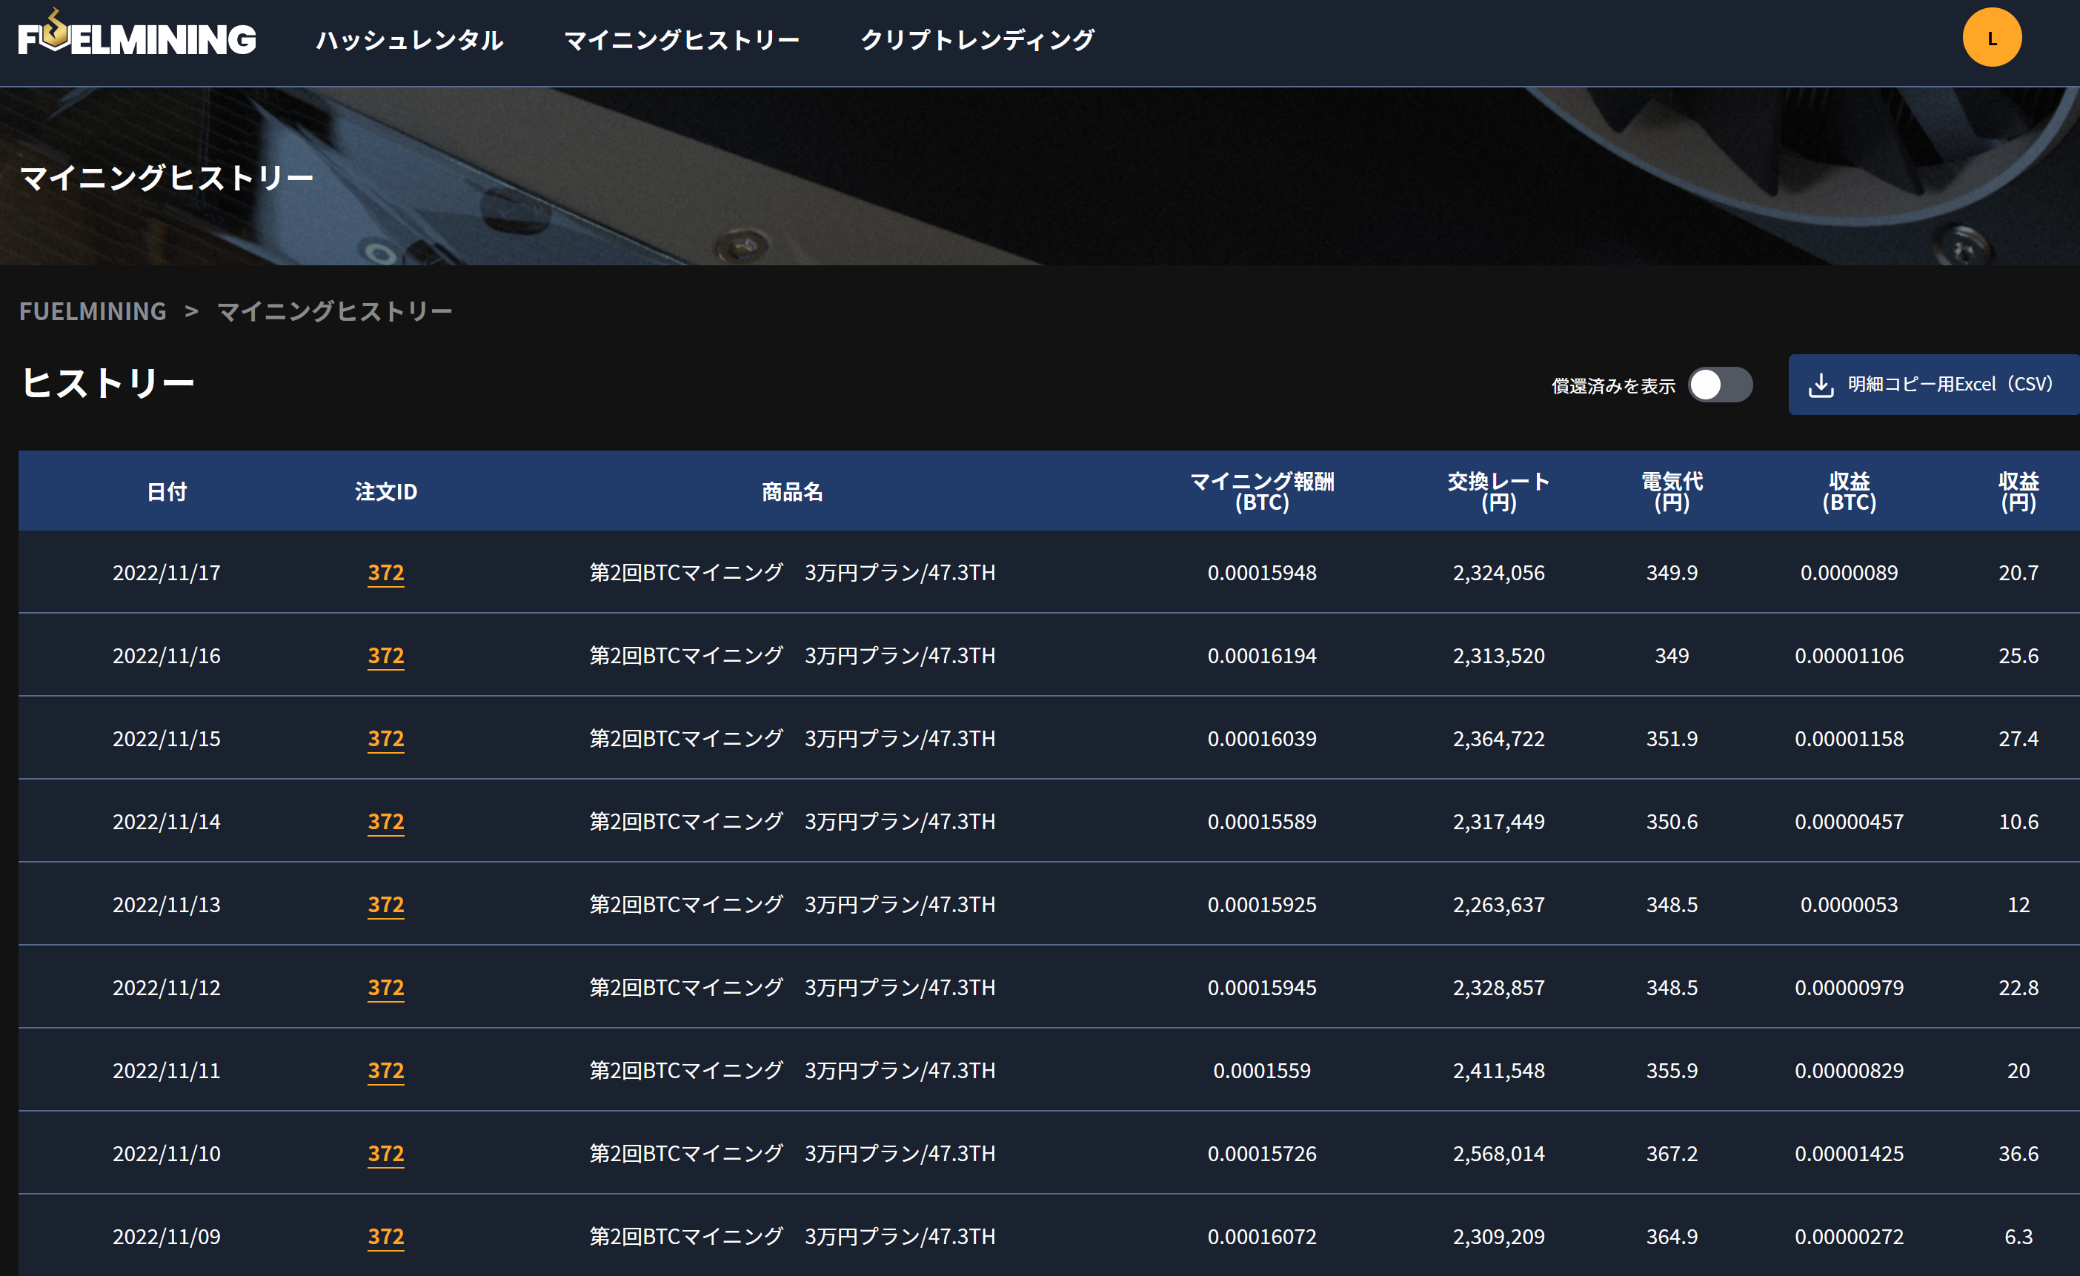Image resolution: width=2080 pixels, height=1276 pixels.
Task: Click the 注文ID column header
Action: [x=386, y=491]
